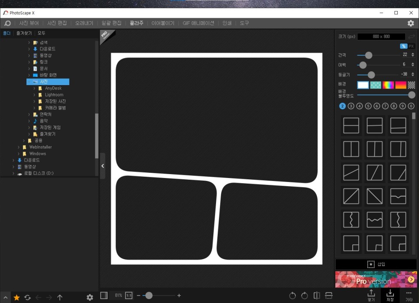The width and height of the screenshot is (419, 303).
Task: Select the 바탕 화면 folder in tree
Action: [48, 75]
